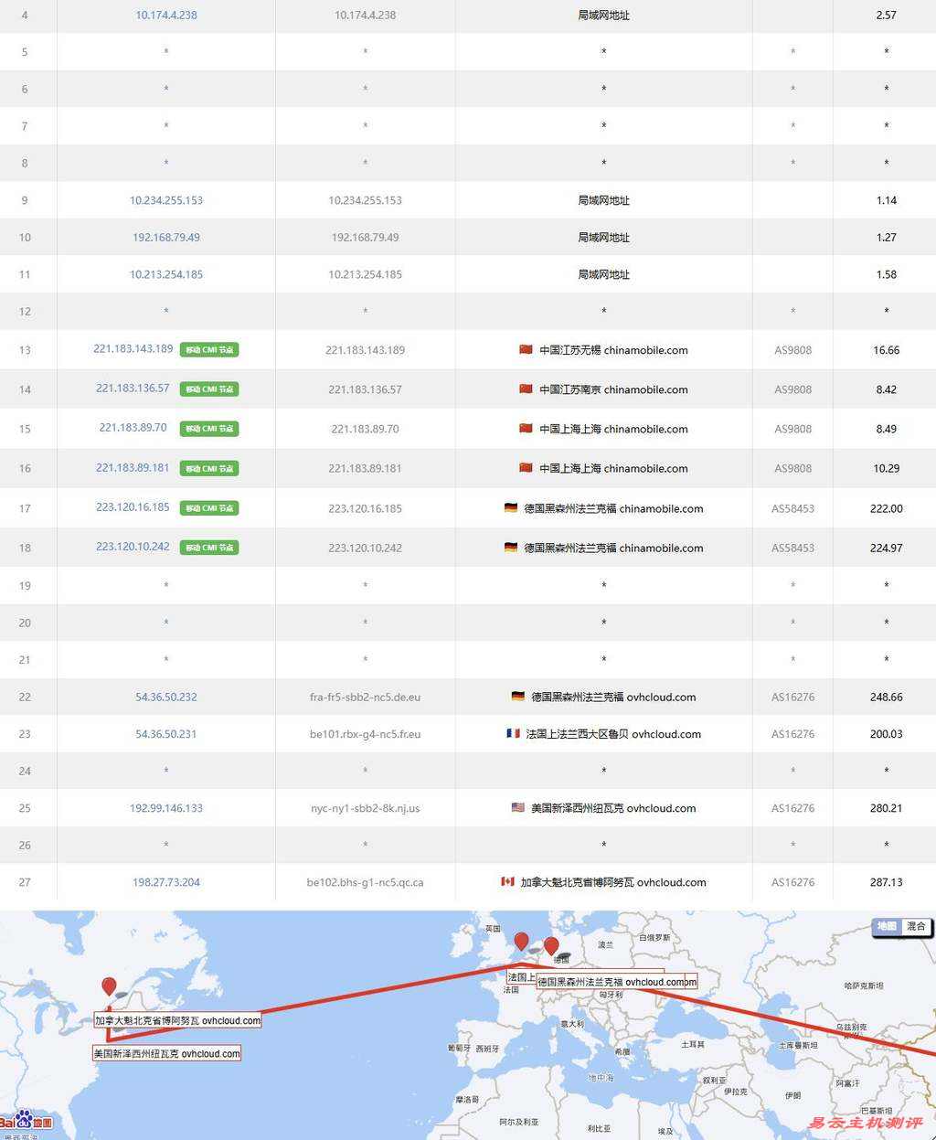Open the 198.27.73.204 IP link
This screenshot has width=936, height=1140.
pos(166,882)
